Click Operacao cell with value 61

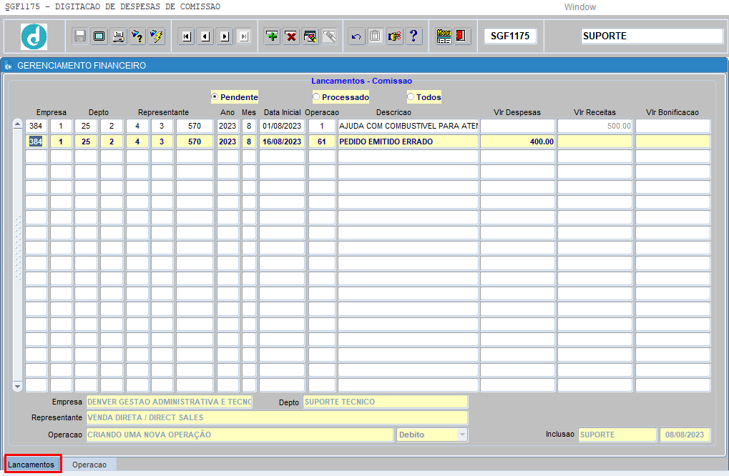[322, 142]
